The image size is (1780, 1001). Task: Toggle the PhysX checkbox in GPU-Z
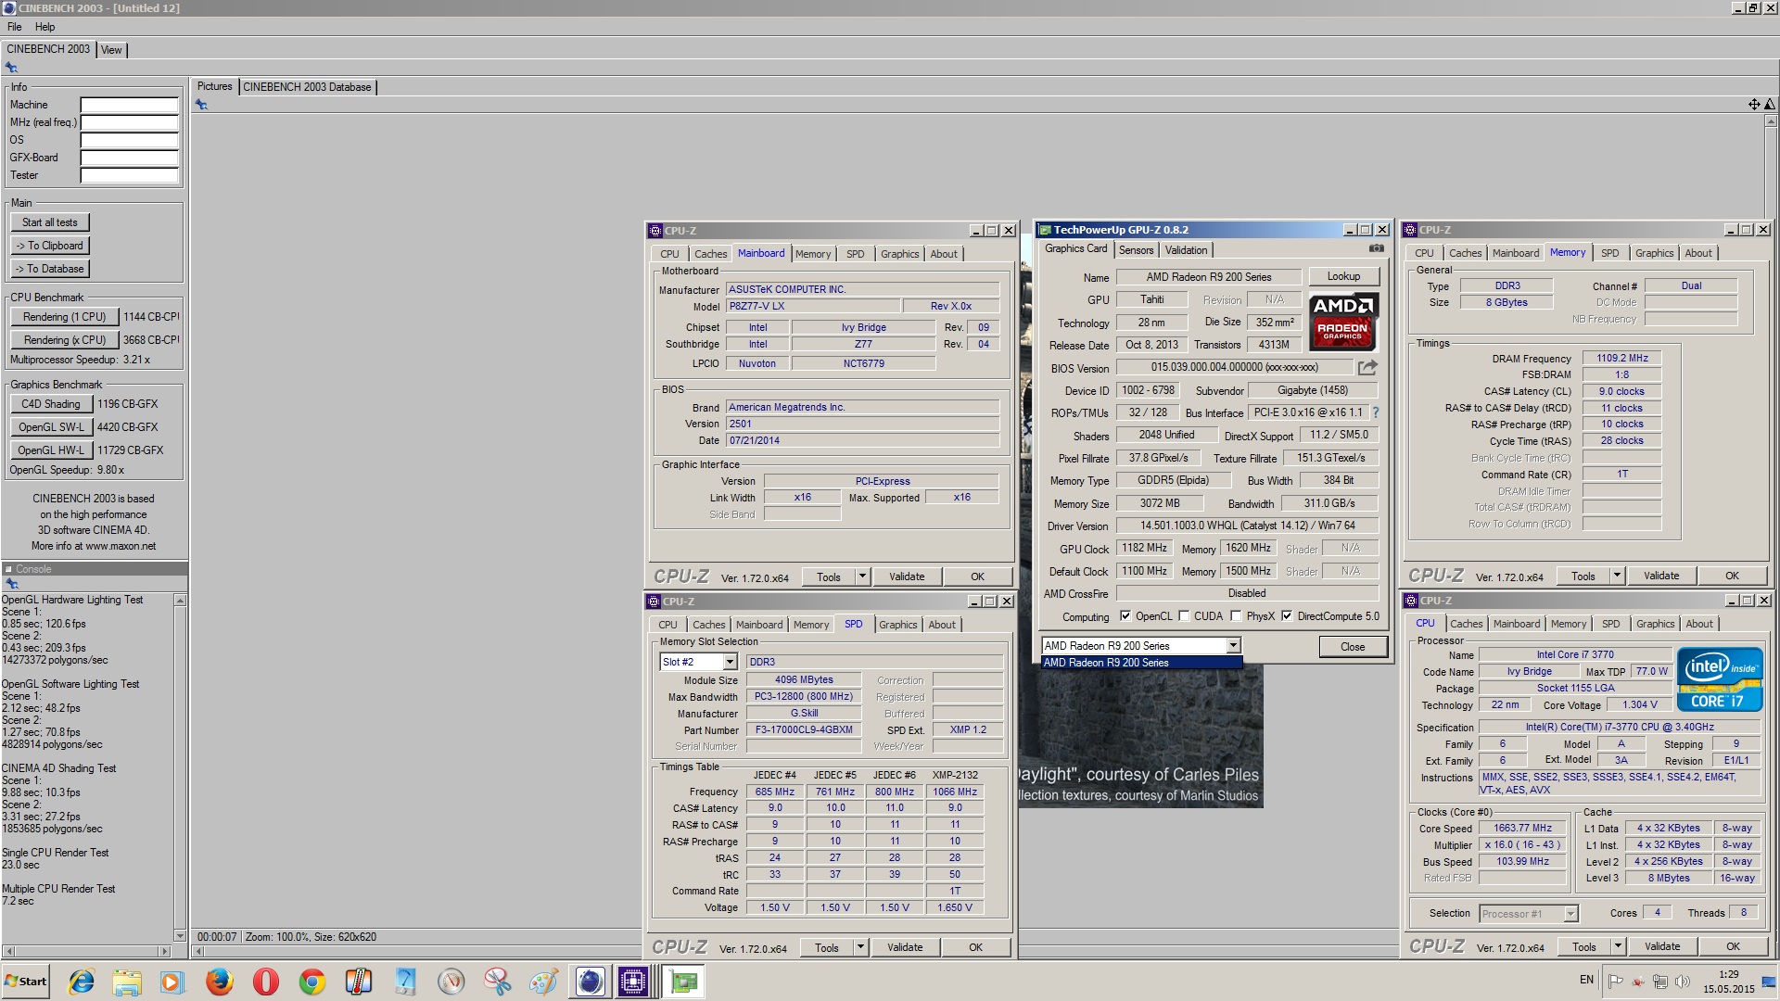(1236, 616)
